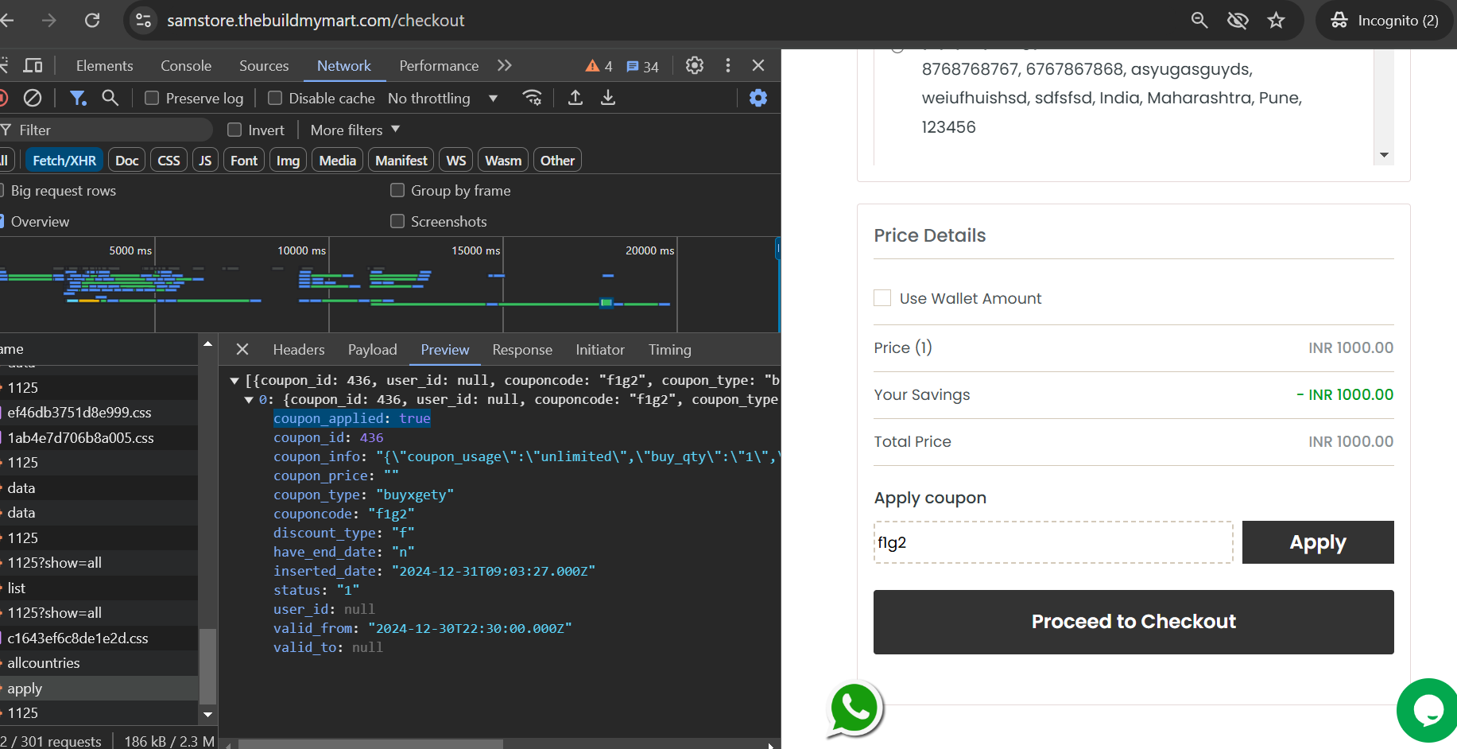Open the Response tab of request

[522, 350]
